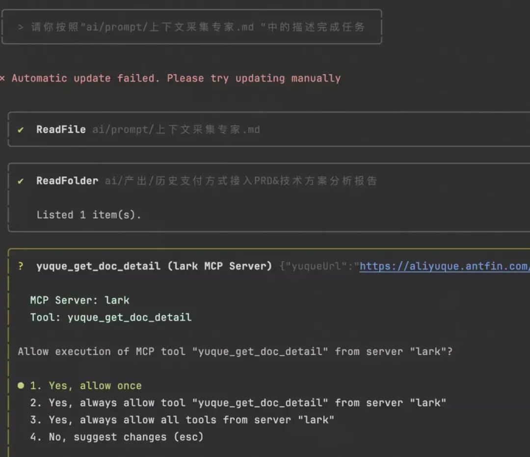
Task: Click the "Tool: yuque_get_doc_detail" line
Action: click(x=111, y=317)
